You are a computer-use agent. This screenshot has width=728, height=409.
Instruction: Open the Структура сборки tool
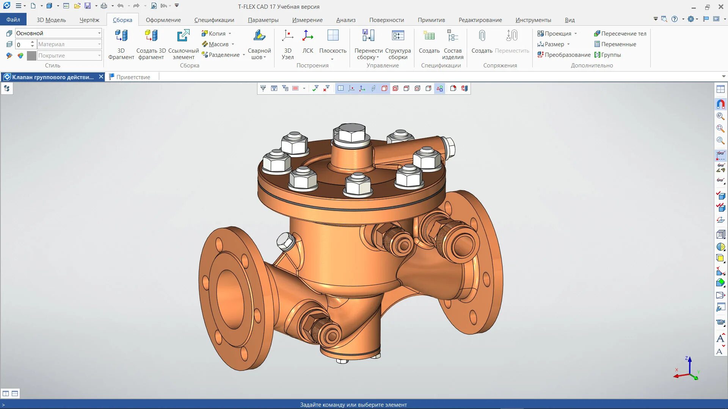point(398,36)
